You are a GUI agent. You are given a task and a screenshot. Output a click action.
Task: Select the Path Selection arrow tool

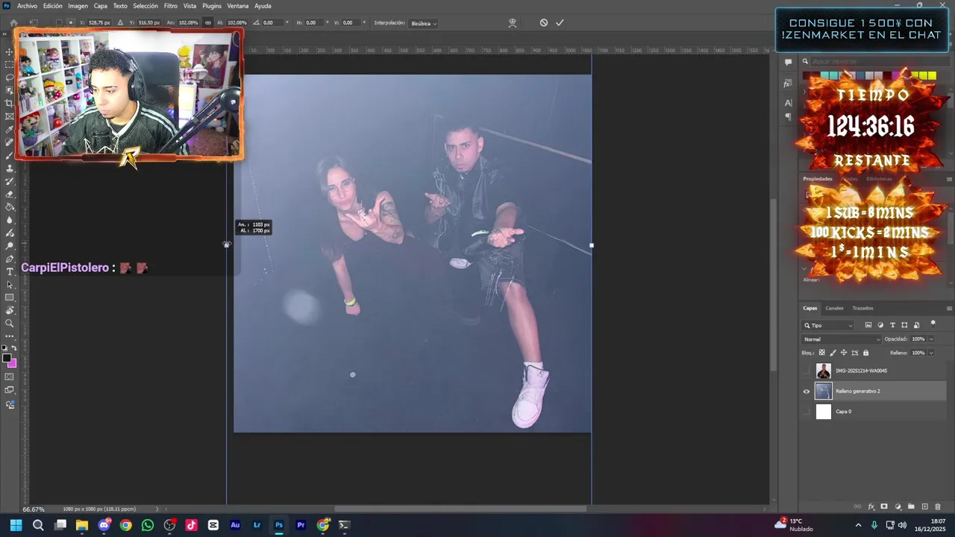pyautogui.click(x=10, y=285)
